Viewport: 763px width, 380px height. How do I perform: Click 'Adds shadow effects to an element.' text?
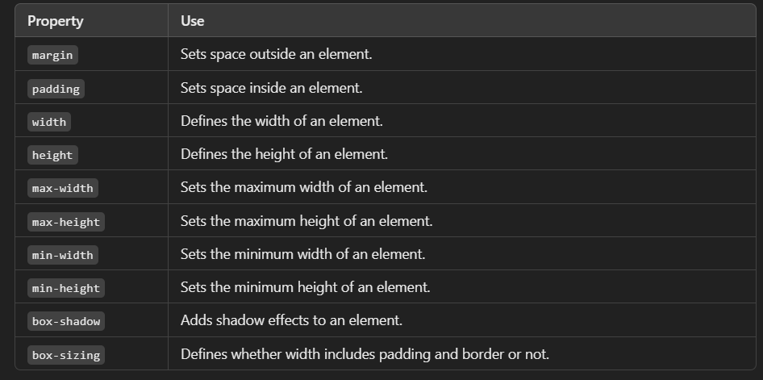pyautogui.click(x=291, y=320)
